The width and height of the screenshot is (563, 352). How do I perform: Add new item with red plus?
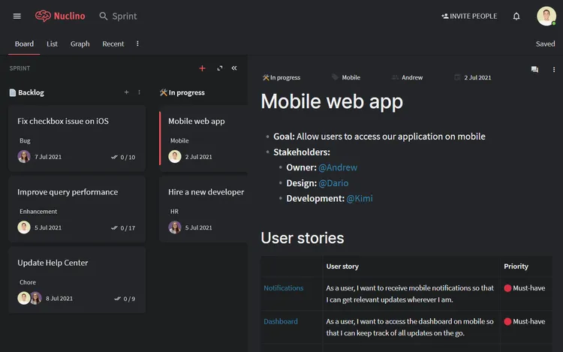tap(202, 68)
